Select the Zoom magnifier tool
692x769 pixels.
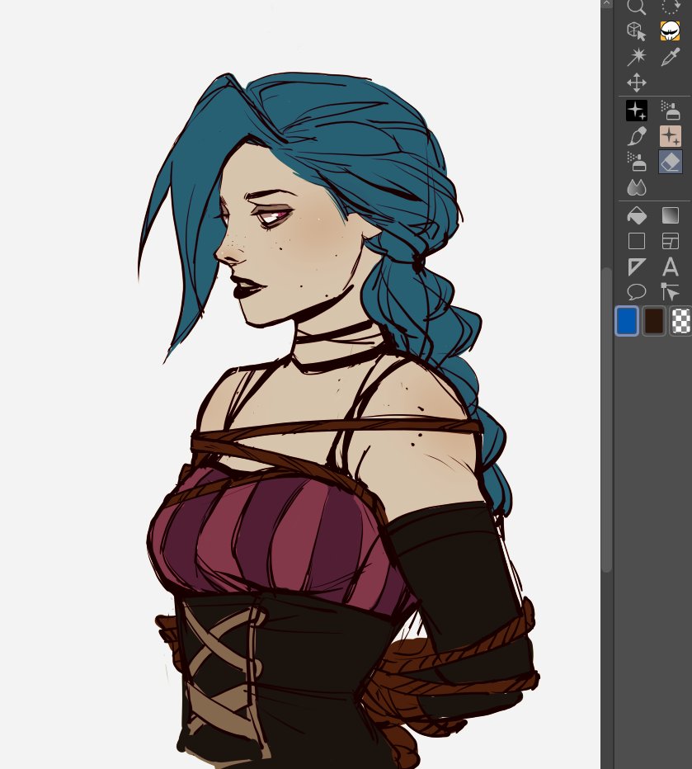(636, 7)
